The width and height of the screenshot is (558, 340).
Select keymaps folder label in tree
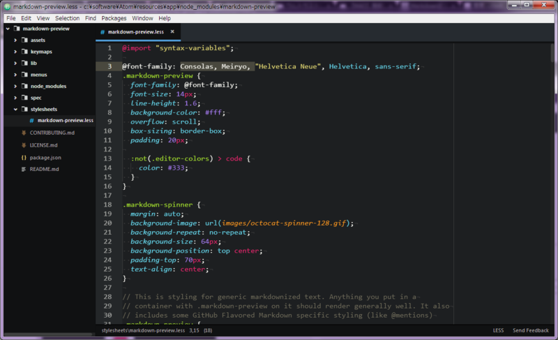click(41, 52)
